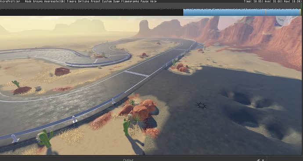The height and width of the screenshot is (161, 303).
Task: Open the Mode menu in MicroProfiler
Action: [28, 1]
